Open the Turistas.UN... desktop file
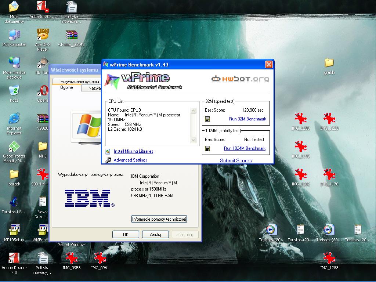Screen dimensions: 376x282 tap(14, 206)
